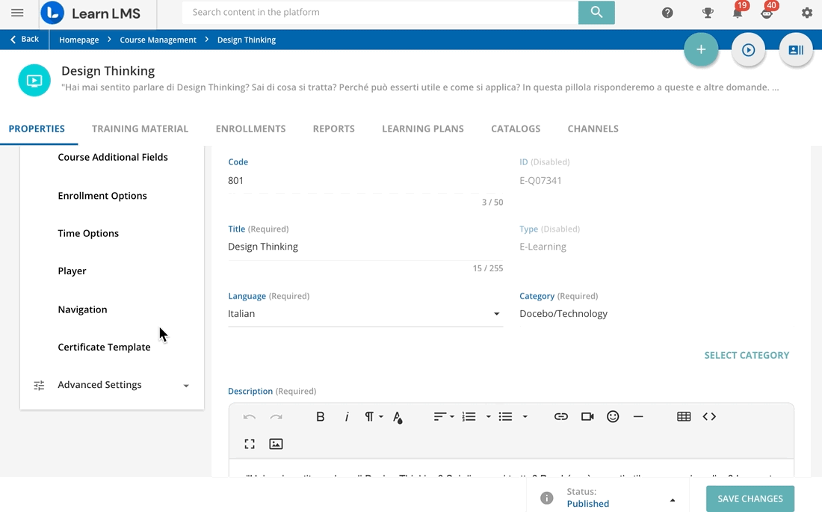The height and width of the screenshot is (512, 822).
Task: Select Certificate Template in sidebar
Action: [104, 348]
